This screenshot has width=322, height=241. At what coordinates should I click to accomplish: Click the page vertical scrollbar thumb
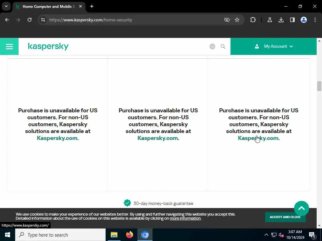coord(319,86)
